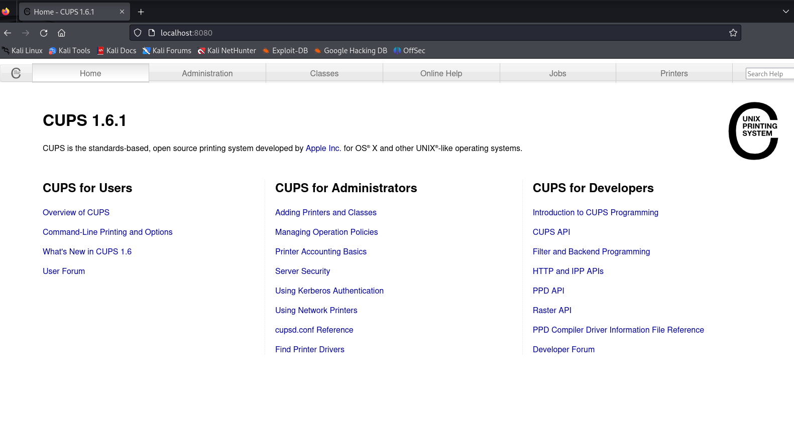
Task: Open the Raster API link
Action: [551, 311]
